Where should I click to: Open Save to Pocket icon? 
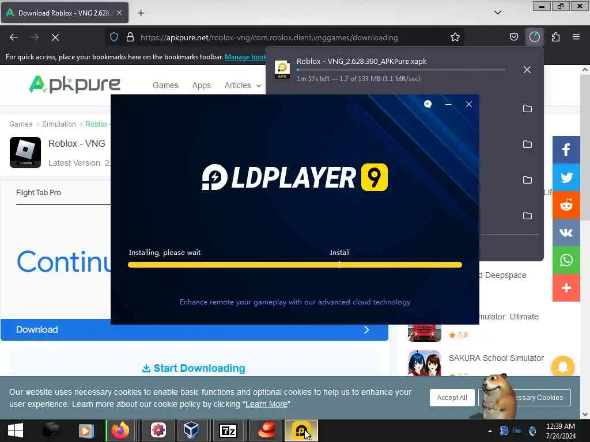[x=513, y=37]
